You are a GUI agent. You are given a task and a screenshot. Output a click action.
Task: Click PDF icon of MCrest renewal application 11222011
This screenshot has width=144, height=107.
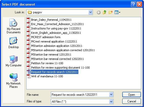tap(29, 41)
